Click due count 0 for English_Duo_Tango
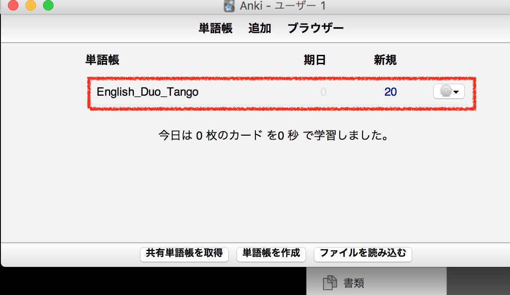The image size is (510, 295). pos(323,92)
